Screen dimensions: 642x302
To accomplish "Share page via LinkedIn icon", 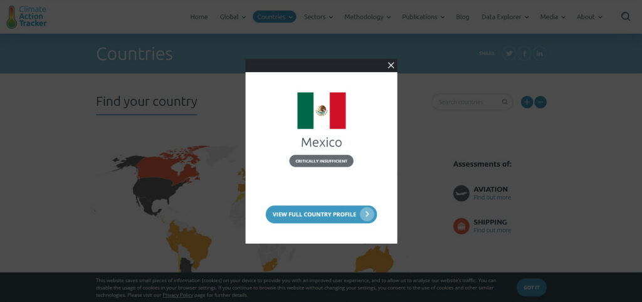I will tap(539, 54).
